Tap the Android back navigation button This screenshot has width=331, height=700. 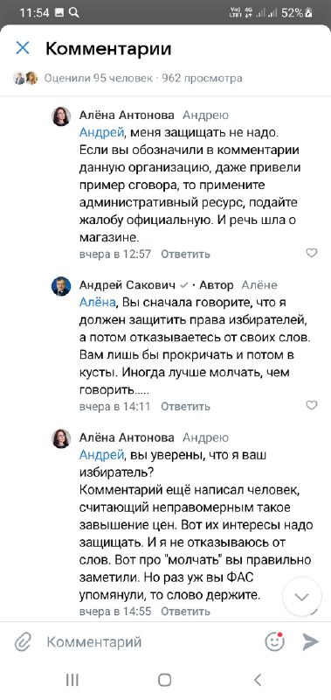[257, 680]
